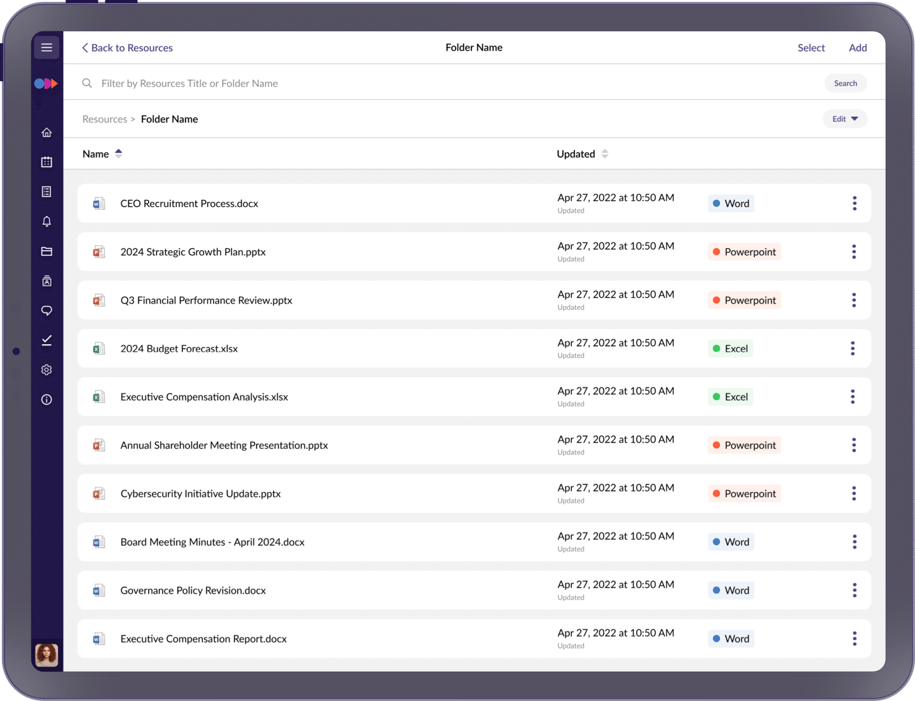
Task: Click the Add button in the header
Action: click(x=858, y=48)
